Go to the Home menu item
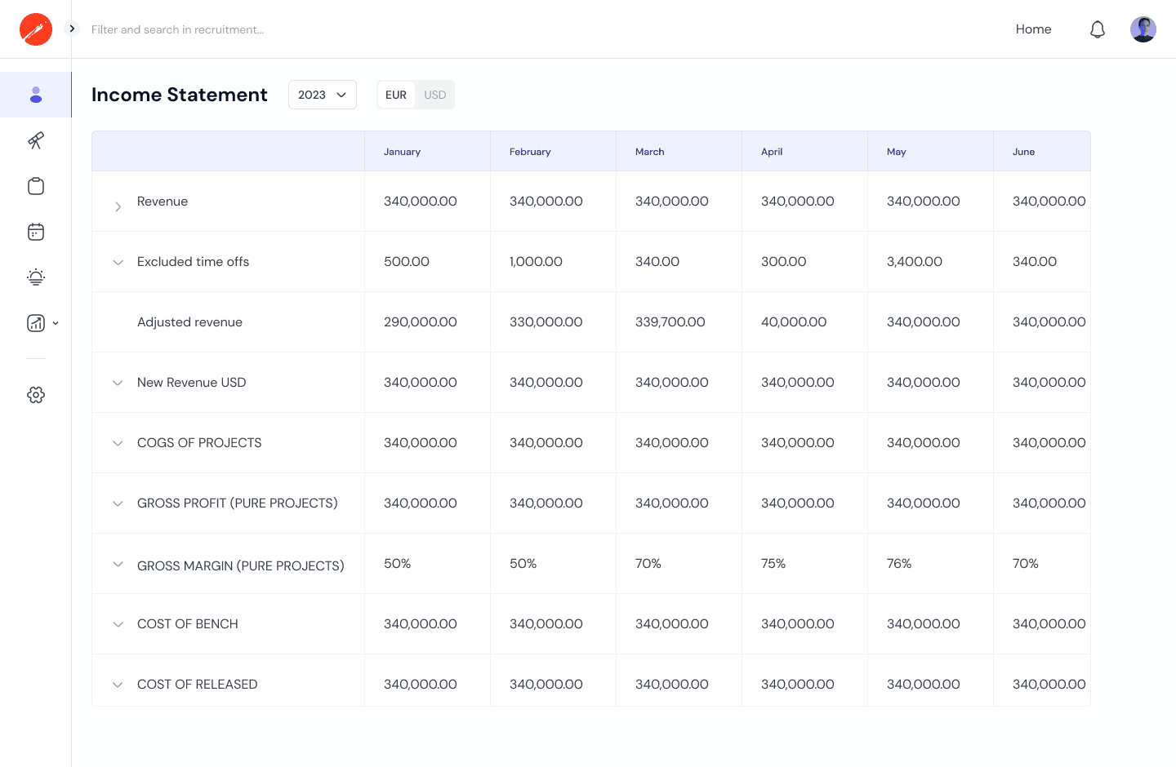Screen dimensions: 1176x767 [1033, 29]
